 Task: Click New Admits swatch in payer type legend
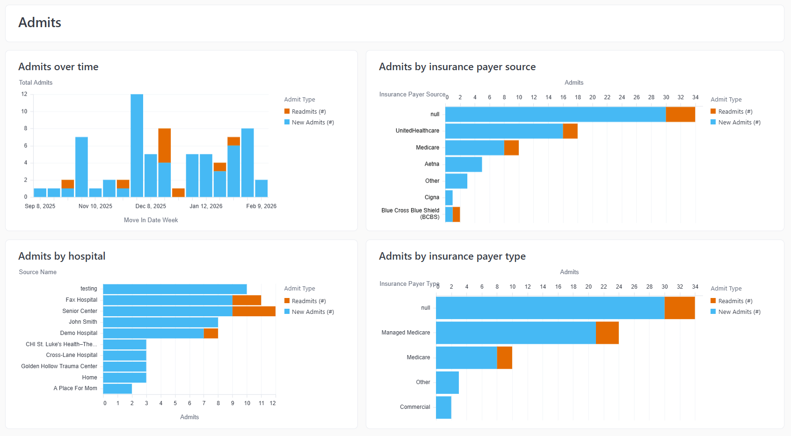click(713, 312)
